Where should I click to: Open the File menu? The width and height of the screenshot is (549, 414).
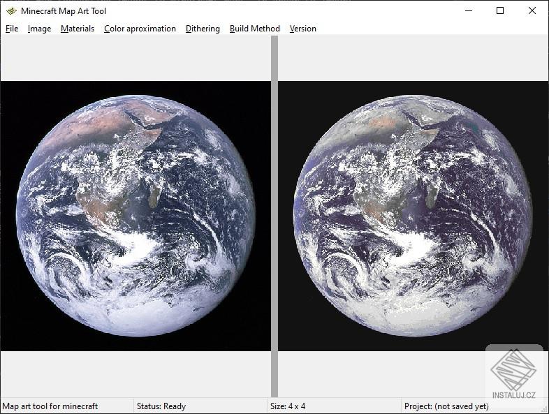click(x=12, y=29)
